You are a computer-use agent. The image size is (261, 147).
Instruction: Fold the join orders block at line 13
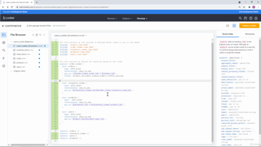point(58,66)
